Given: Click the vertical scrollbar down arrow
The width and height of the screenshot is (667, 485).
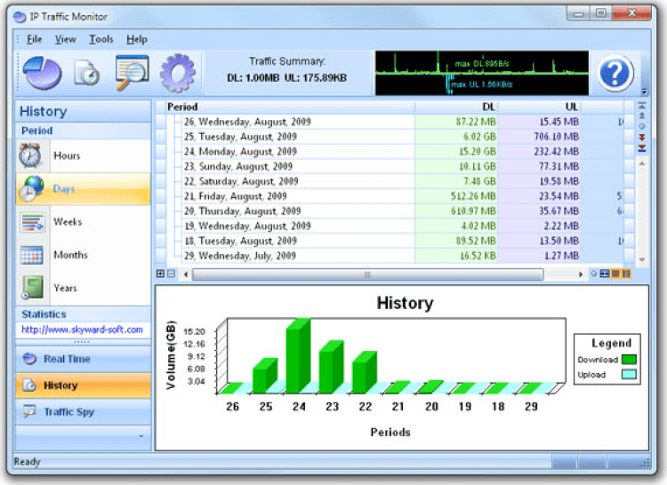Looking at the screenshot, I should 642,259.
